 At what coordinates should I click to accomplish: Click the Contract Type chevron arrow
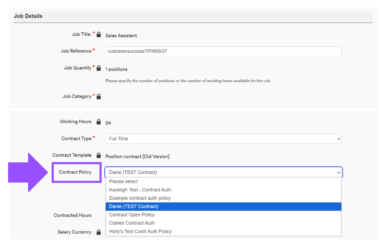click(339, 139)
